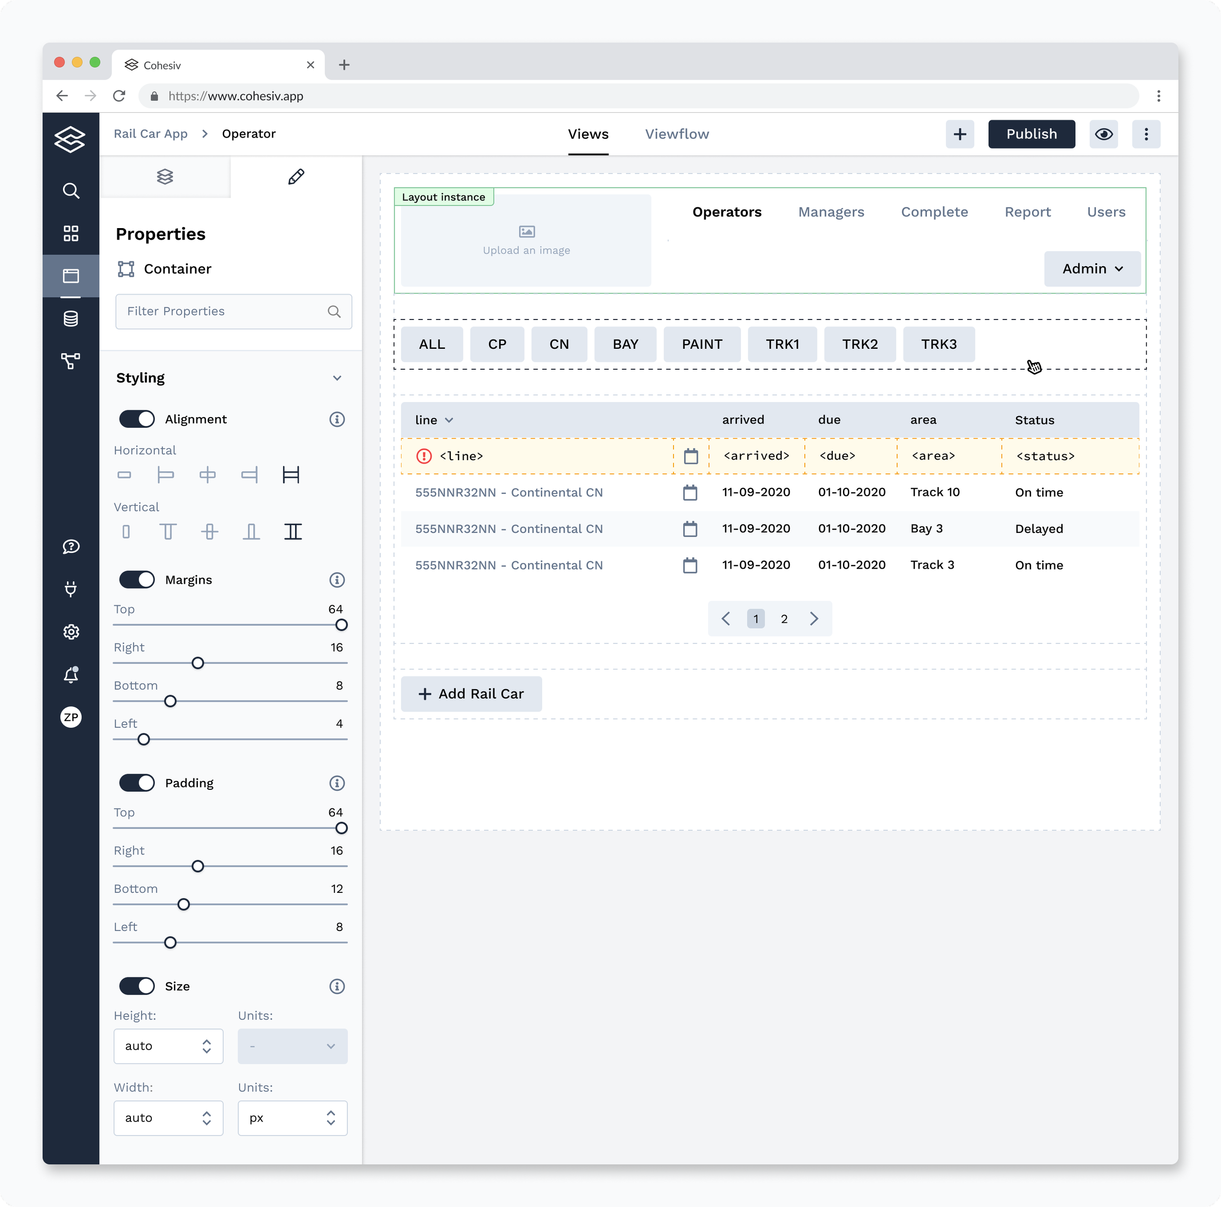Open the Admin dropdown
The height and width of the screenshot is (1207, 1221).
[x=1092, y=269]
